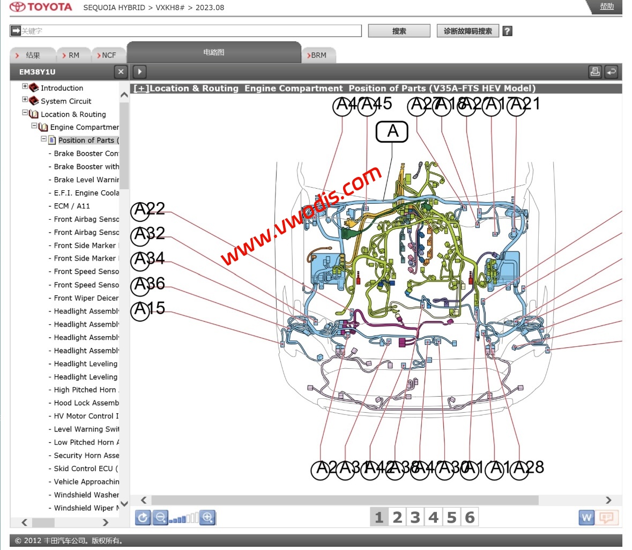Close the EM38Y1U side panel
This screenshot has width=632, height=550.
coord(121,71)
